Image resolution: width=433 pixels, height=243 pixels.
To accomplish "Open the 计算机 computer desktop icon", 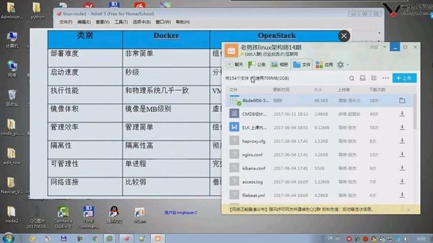I will [12, 40].
